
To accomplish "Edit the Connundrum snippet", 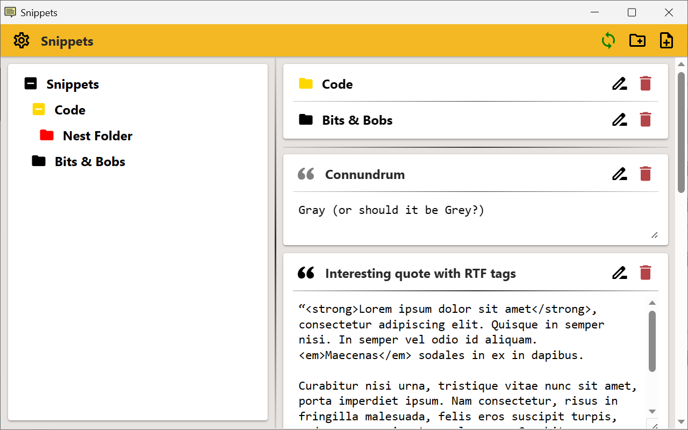I will click(x=619, y=174).
